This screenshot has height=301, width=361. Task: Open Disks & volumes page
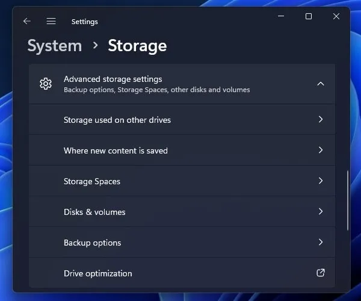pyautogui.click(x=182, y=211)
